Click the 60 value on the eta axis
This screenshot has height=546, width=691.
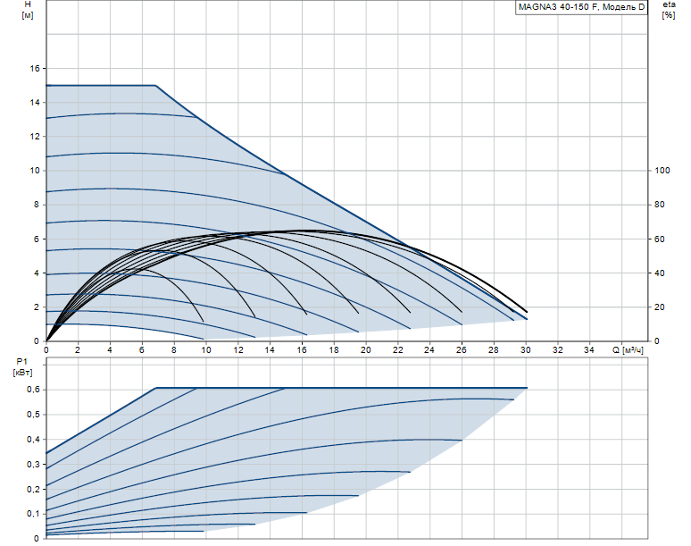(659, 239)
